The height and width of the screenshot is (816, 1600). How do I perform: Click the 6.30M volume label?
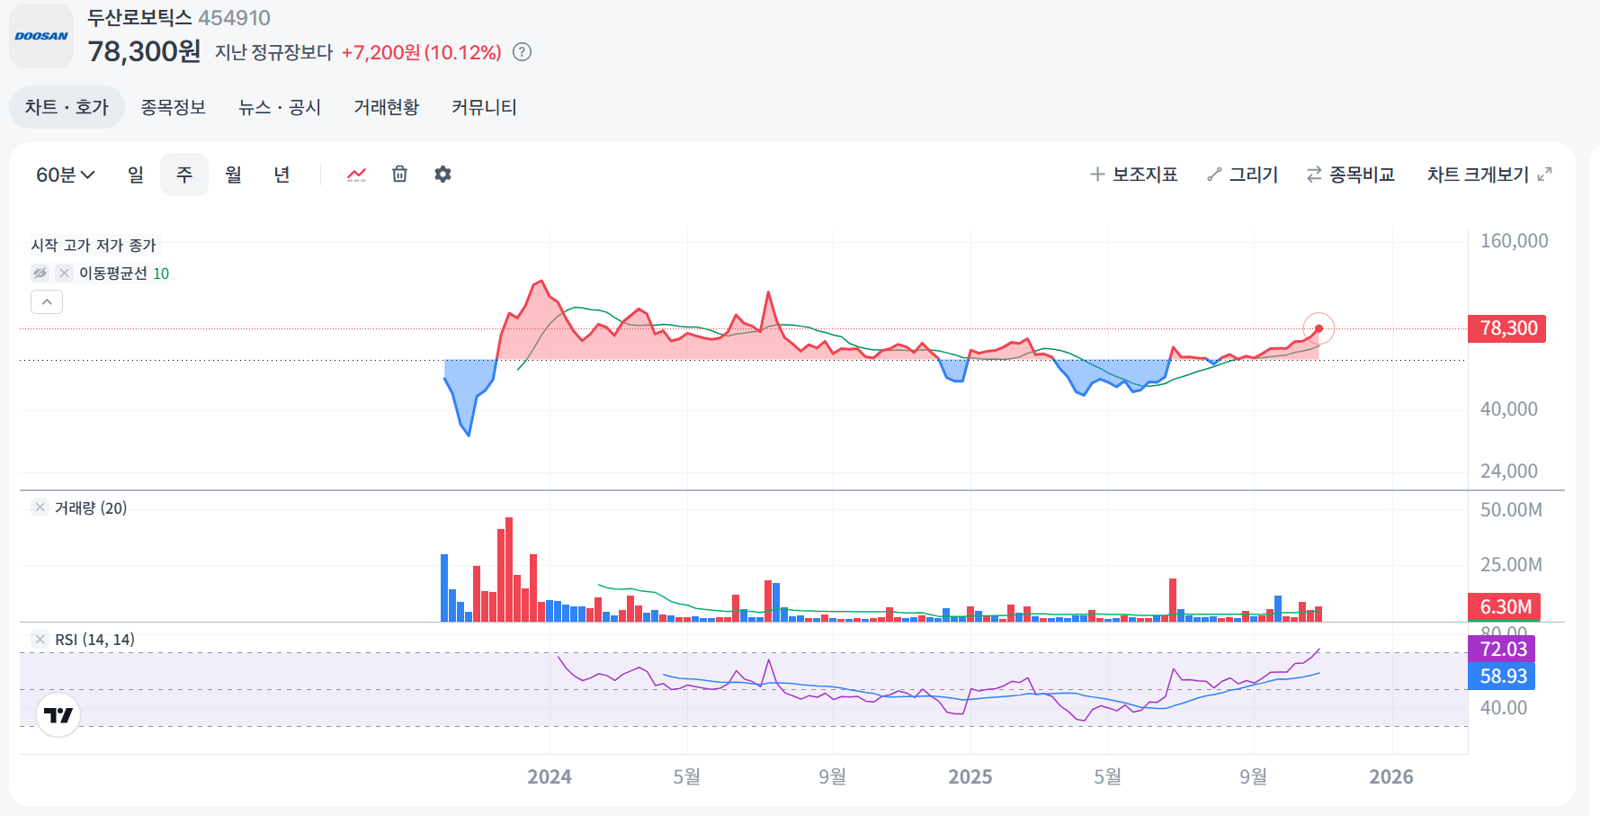[x=1505, y=606]
